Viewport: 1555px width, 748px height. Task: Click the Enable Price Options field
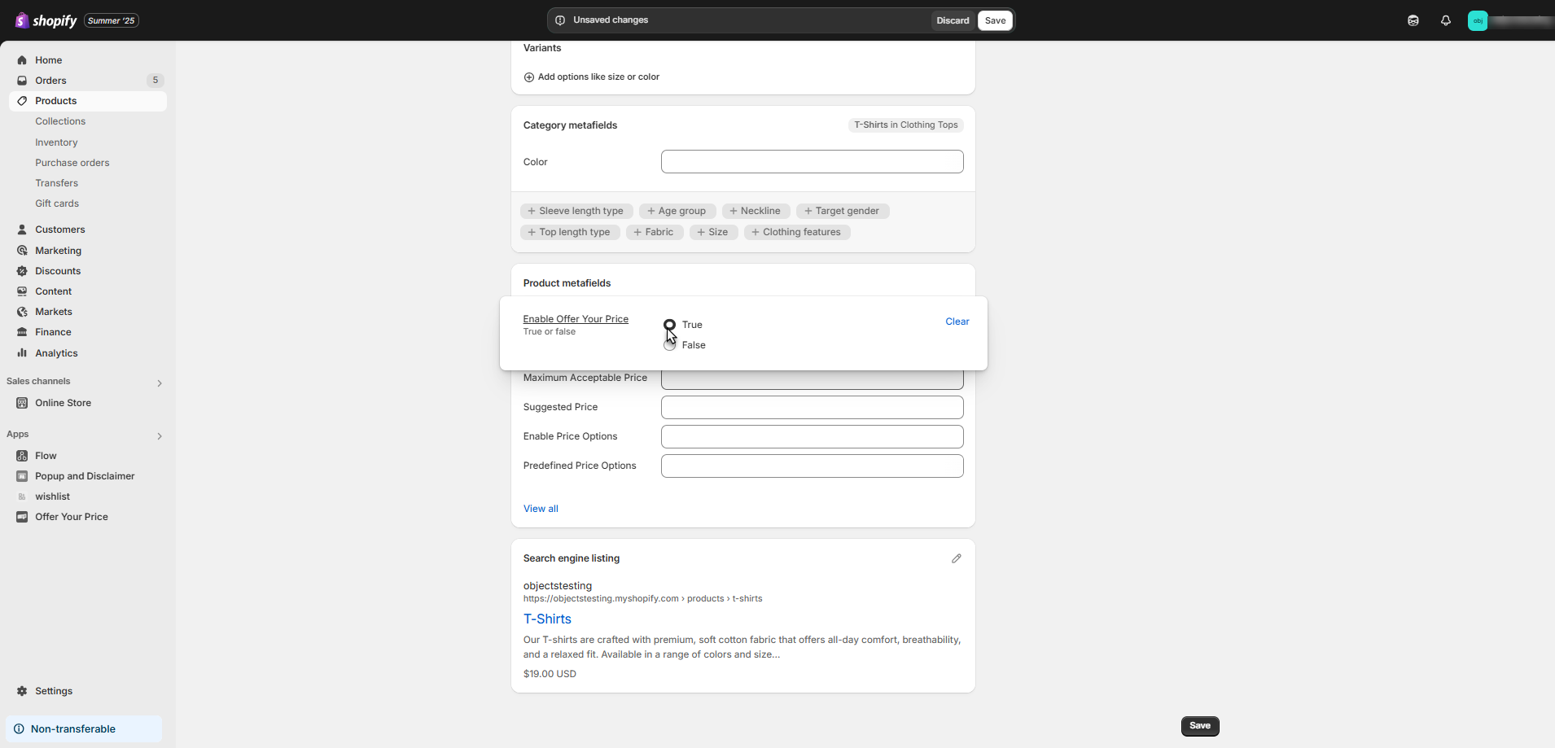(813, 436)
